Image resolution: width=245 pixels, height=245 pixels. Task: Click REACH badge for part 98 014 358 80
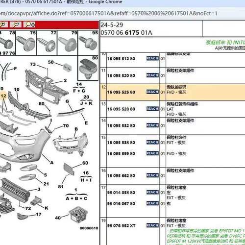pos(152,192)
